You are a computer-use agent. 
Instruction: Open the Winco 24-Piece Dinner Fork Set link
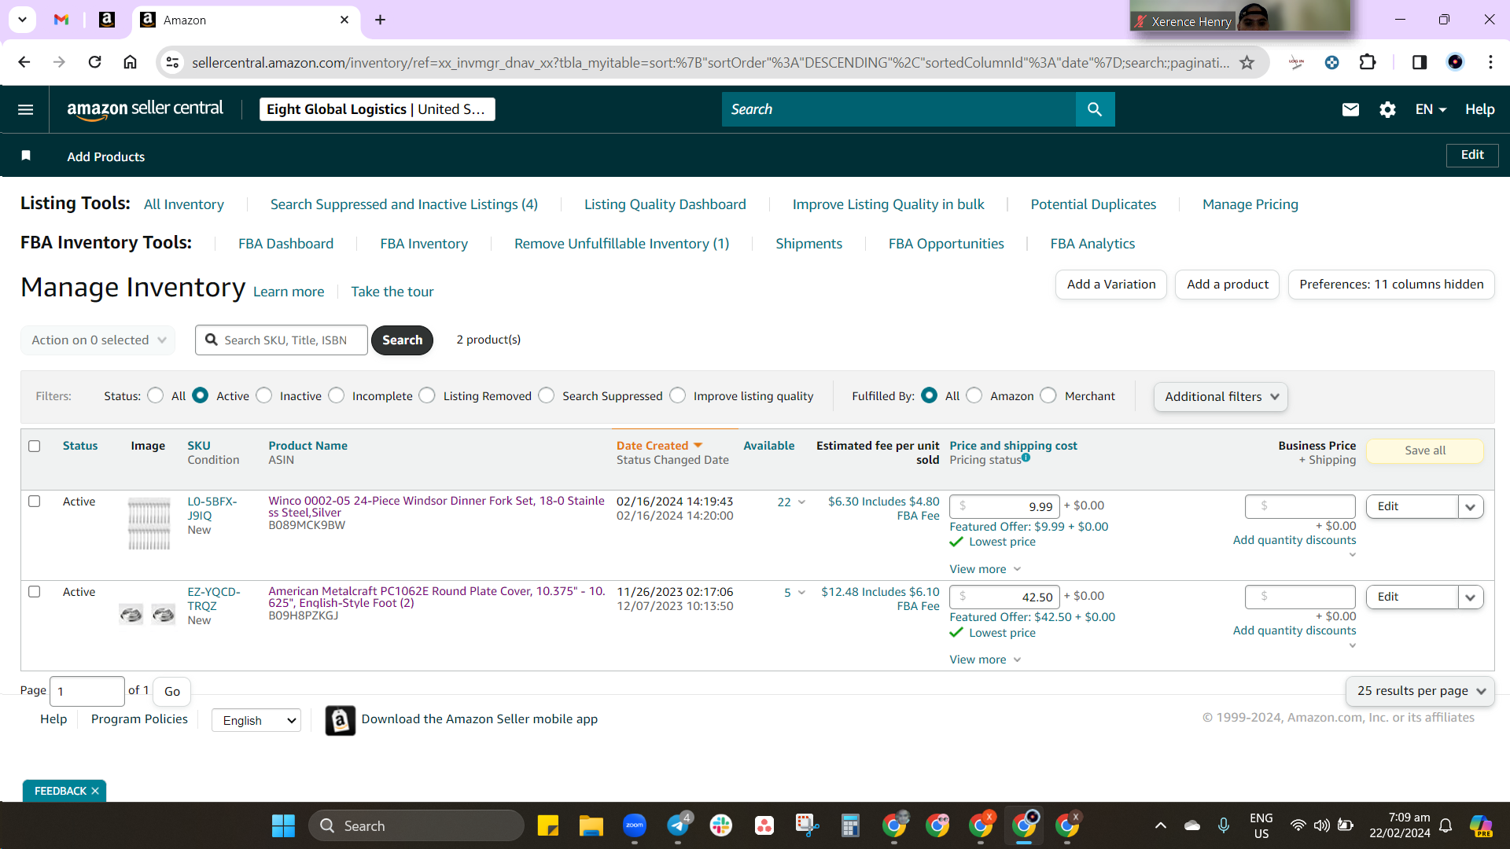[436, 506]
